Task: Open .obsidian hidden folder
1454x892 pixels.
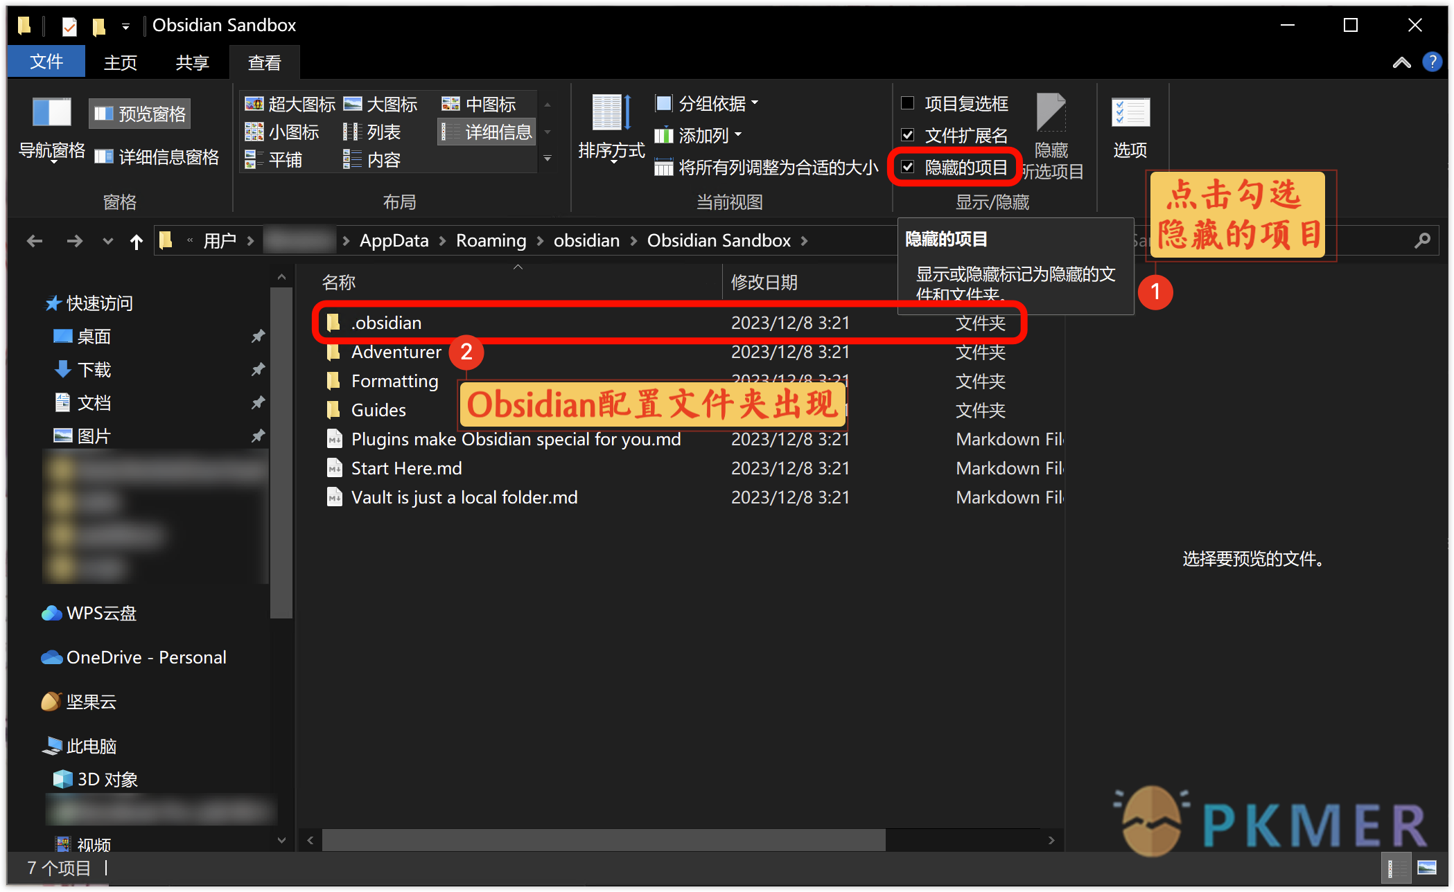Action: (385, 322)
